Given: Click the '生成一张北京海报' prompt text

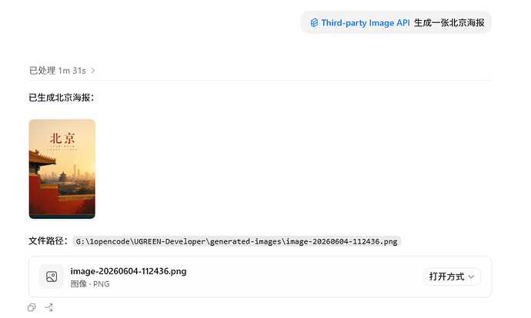Looking at the screenshot, I should pyautogui.click(x=449, y=22).
